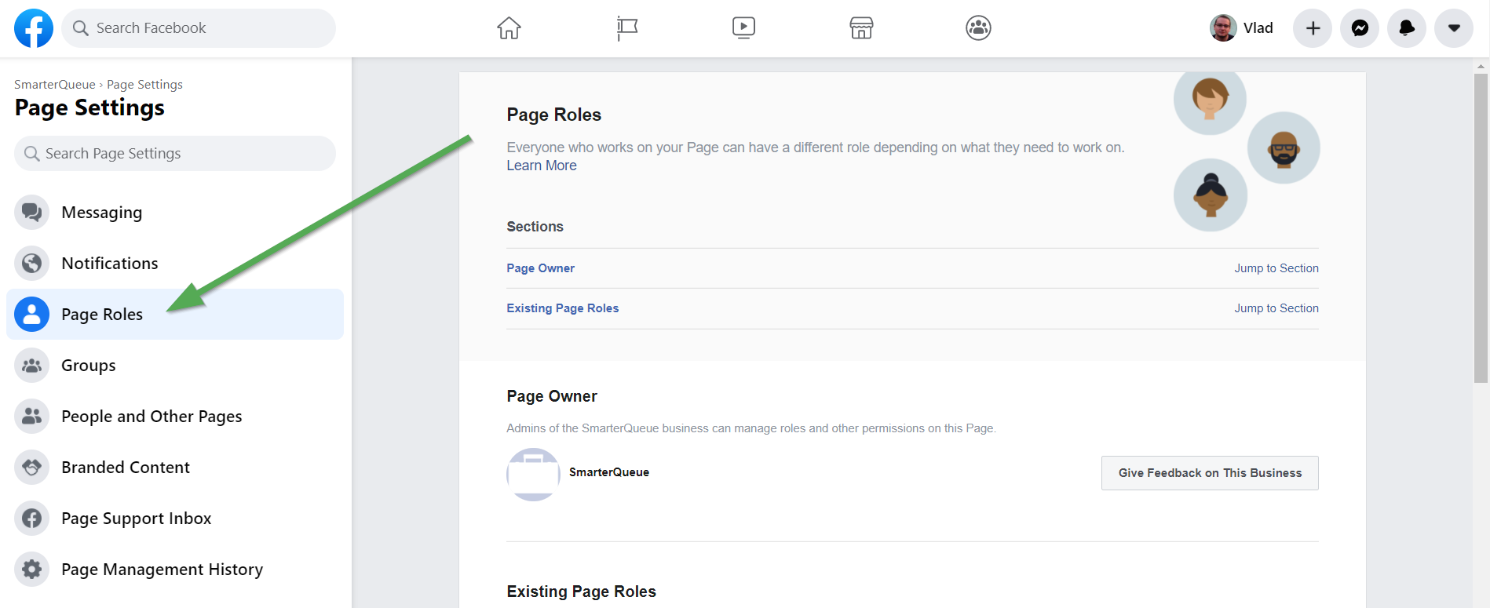Click Give Feedback on This Business

1210,473
